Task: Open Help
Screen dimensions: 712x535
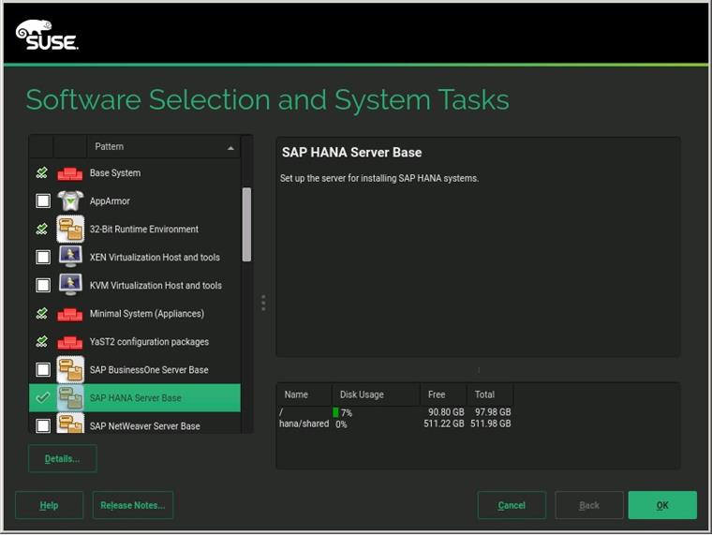Action: pyautogui.click(x=49, y=505)
